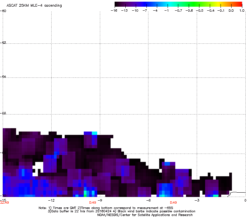
Task: Click the latitude axis label '-64'
Action: pyautogui.click(x=3, y=77)
